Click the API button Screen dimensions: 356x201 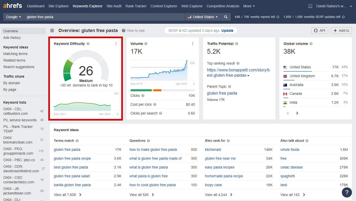click(x=320, y=31)
